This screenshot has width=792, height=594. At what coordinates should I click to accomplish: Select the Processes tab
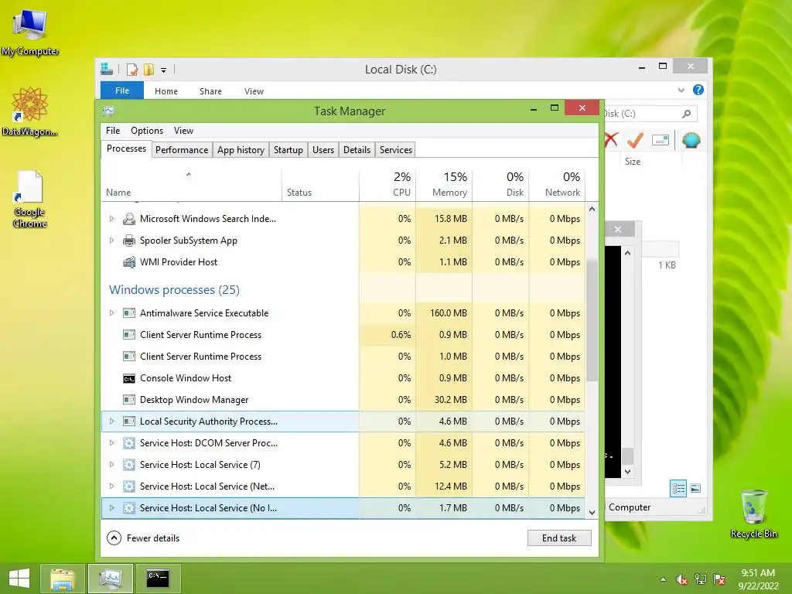126,148
